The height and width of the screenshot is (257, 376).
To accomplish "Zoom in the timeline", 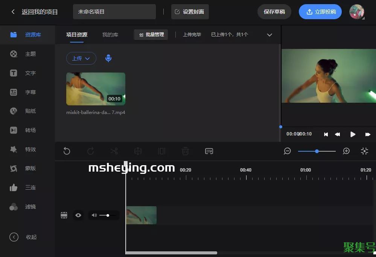I will (346, 151).
